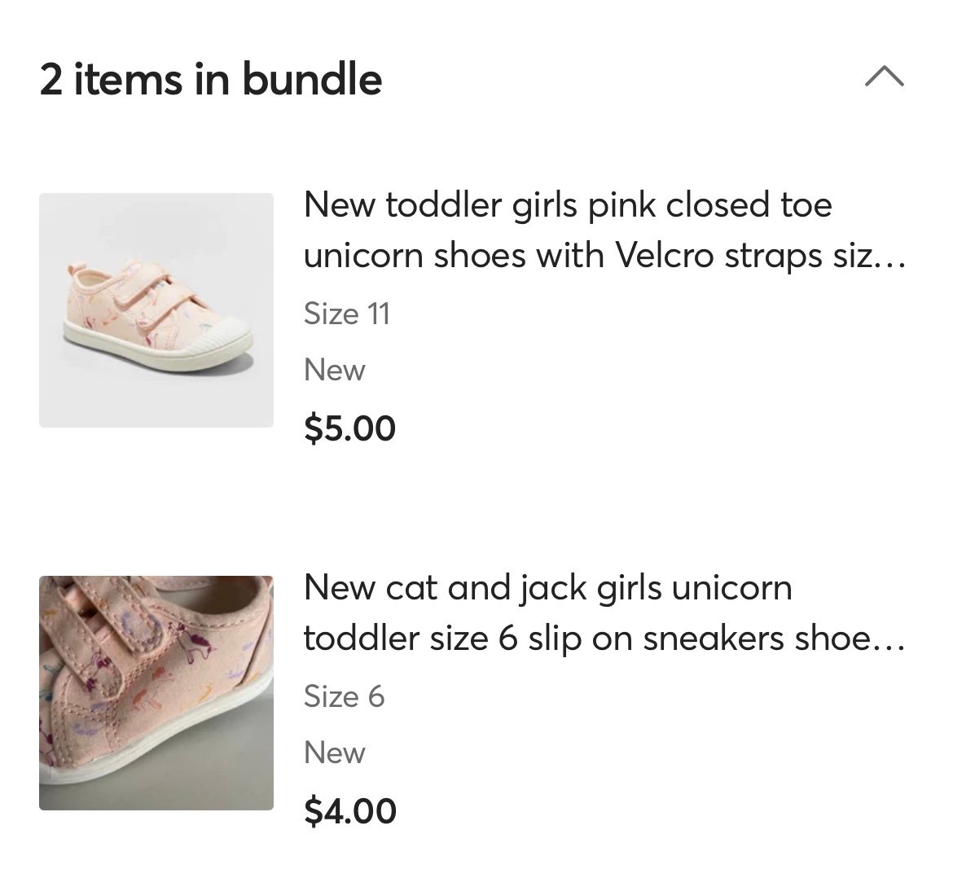
Task: Open the pink unicorn Velcro shoe thumbnail
Action: pyautogui.click(x=156, y=310)
